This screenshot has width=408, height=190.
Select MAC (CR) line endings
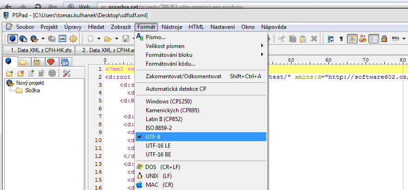(201, 185)
